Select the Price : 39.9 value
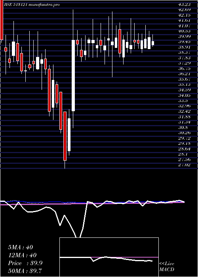The height and width of the screenshot is (277, 198). (x=25, y=263)
